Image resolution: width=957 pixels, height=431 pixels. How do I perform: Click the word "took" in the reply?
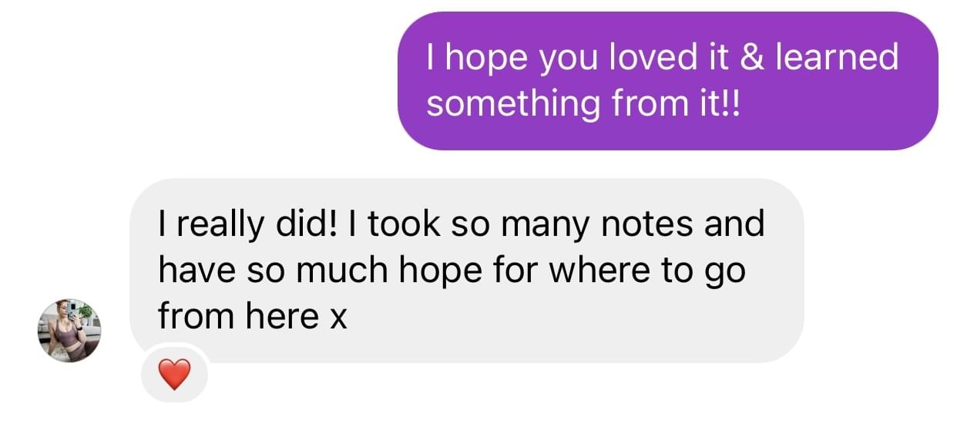[402, 224]
